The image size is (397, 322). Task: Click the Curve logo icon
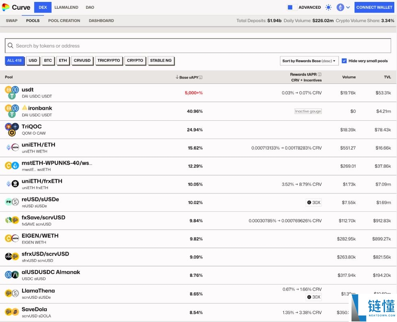pyautogui.click(x=6, y=7)
